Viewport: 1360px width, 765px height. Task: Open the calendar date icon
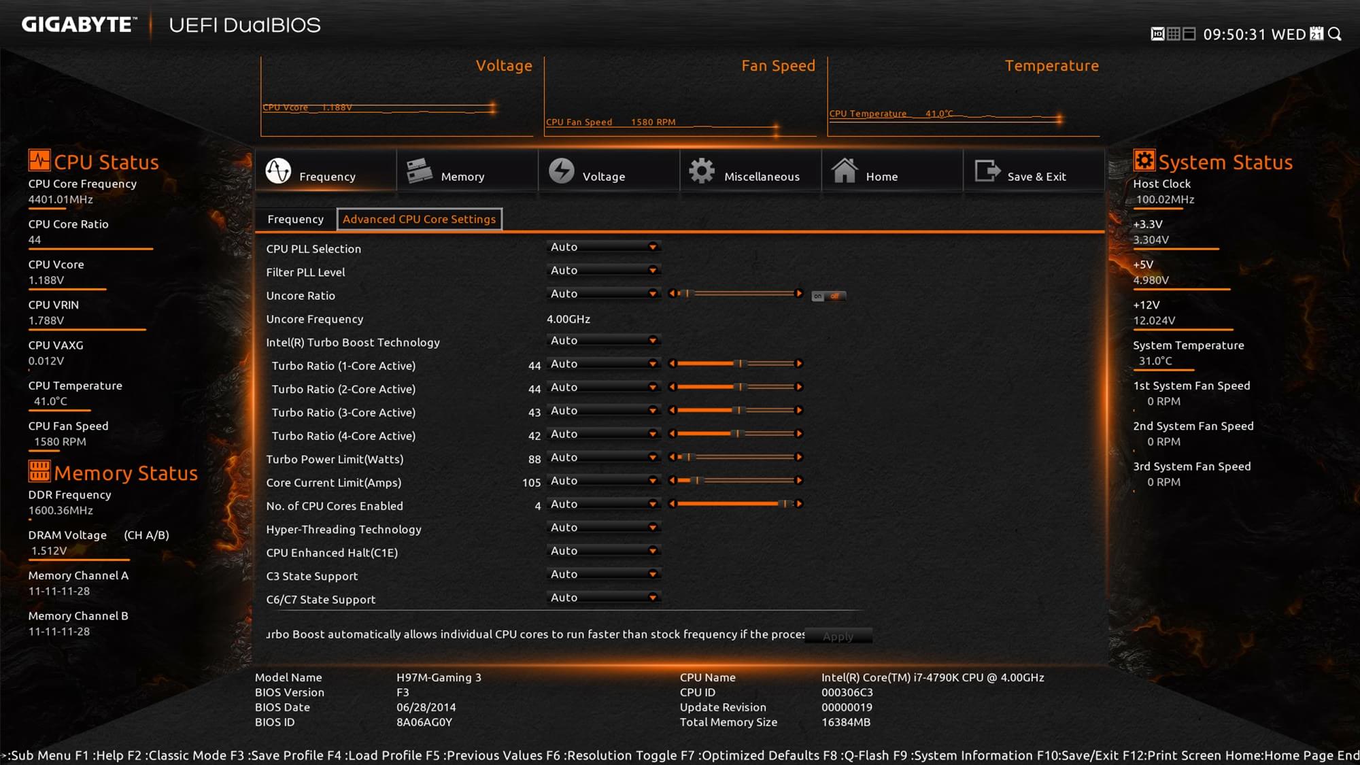(1317, 33)
